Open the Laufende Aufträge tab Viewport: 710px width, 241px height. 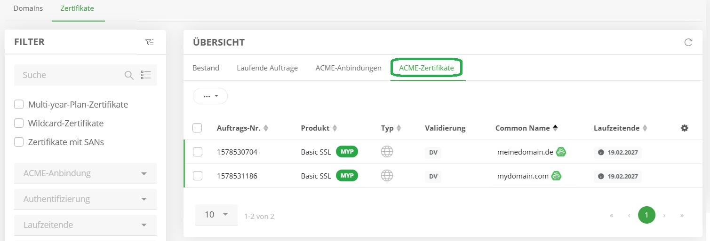(x=267, y=68)
